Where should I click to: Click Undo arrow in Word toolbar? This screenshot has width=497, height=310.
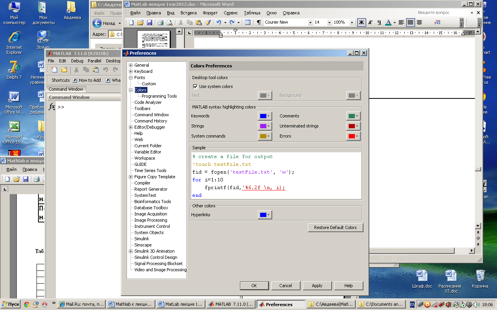tap(219, 22)
